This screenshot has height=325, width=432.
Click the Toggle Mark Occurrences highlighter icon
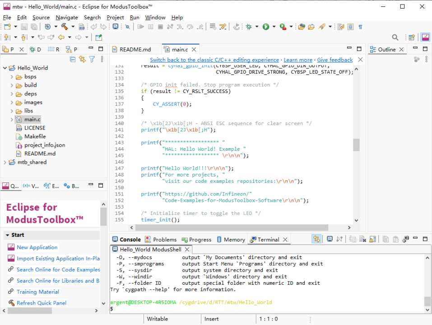[x=322, y=27]
